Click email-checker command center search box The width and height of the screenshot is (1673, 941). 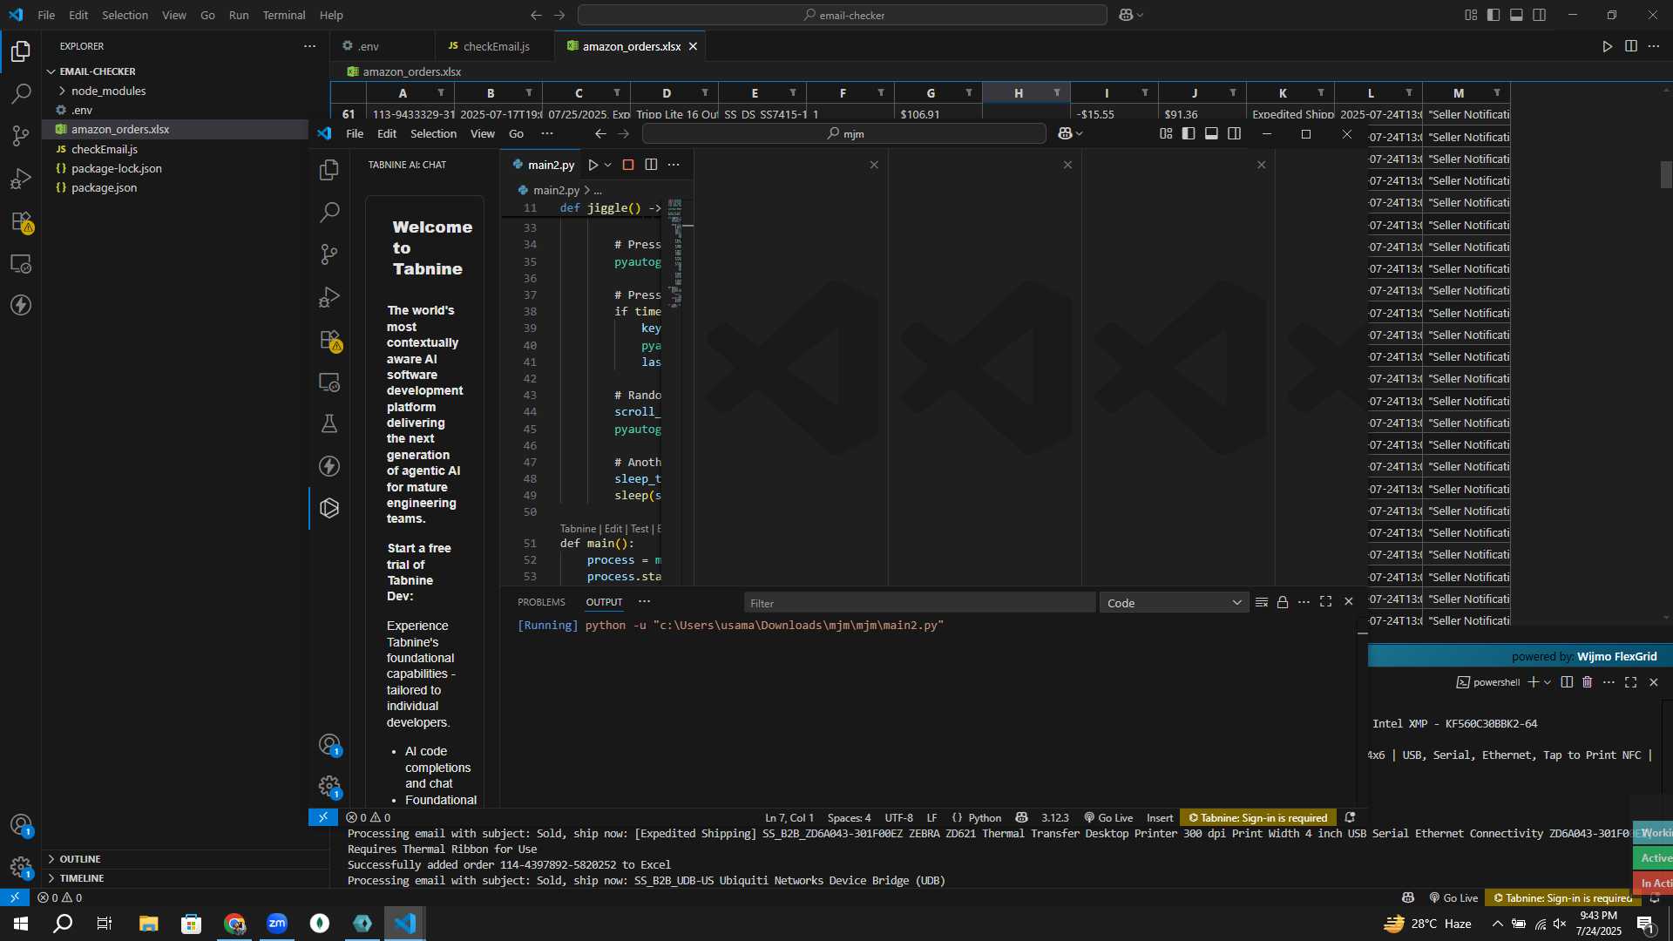point(843,15)
